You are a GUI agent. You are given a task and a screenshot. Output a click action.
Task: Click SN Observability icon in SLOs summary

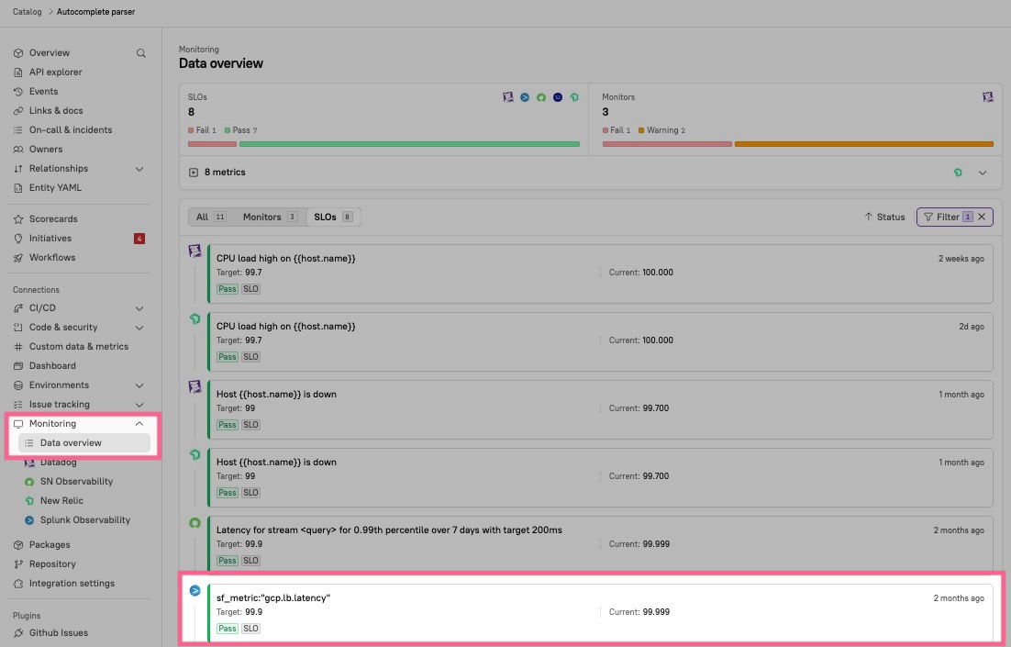point(541,97)
